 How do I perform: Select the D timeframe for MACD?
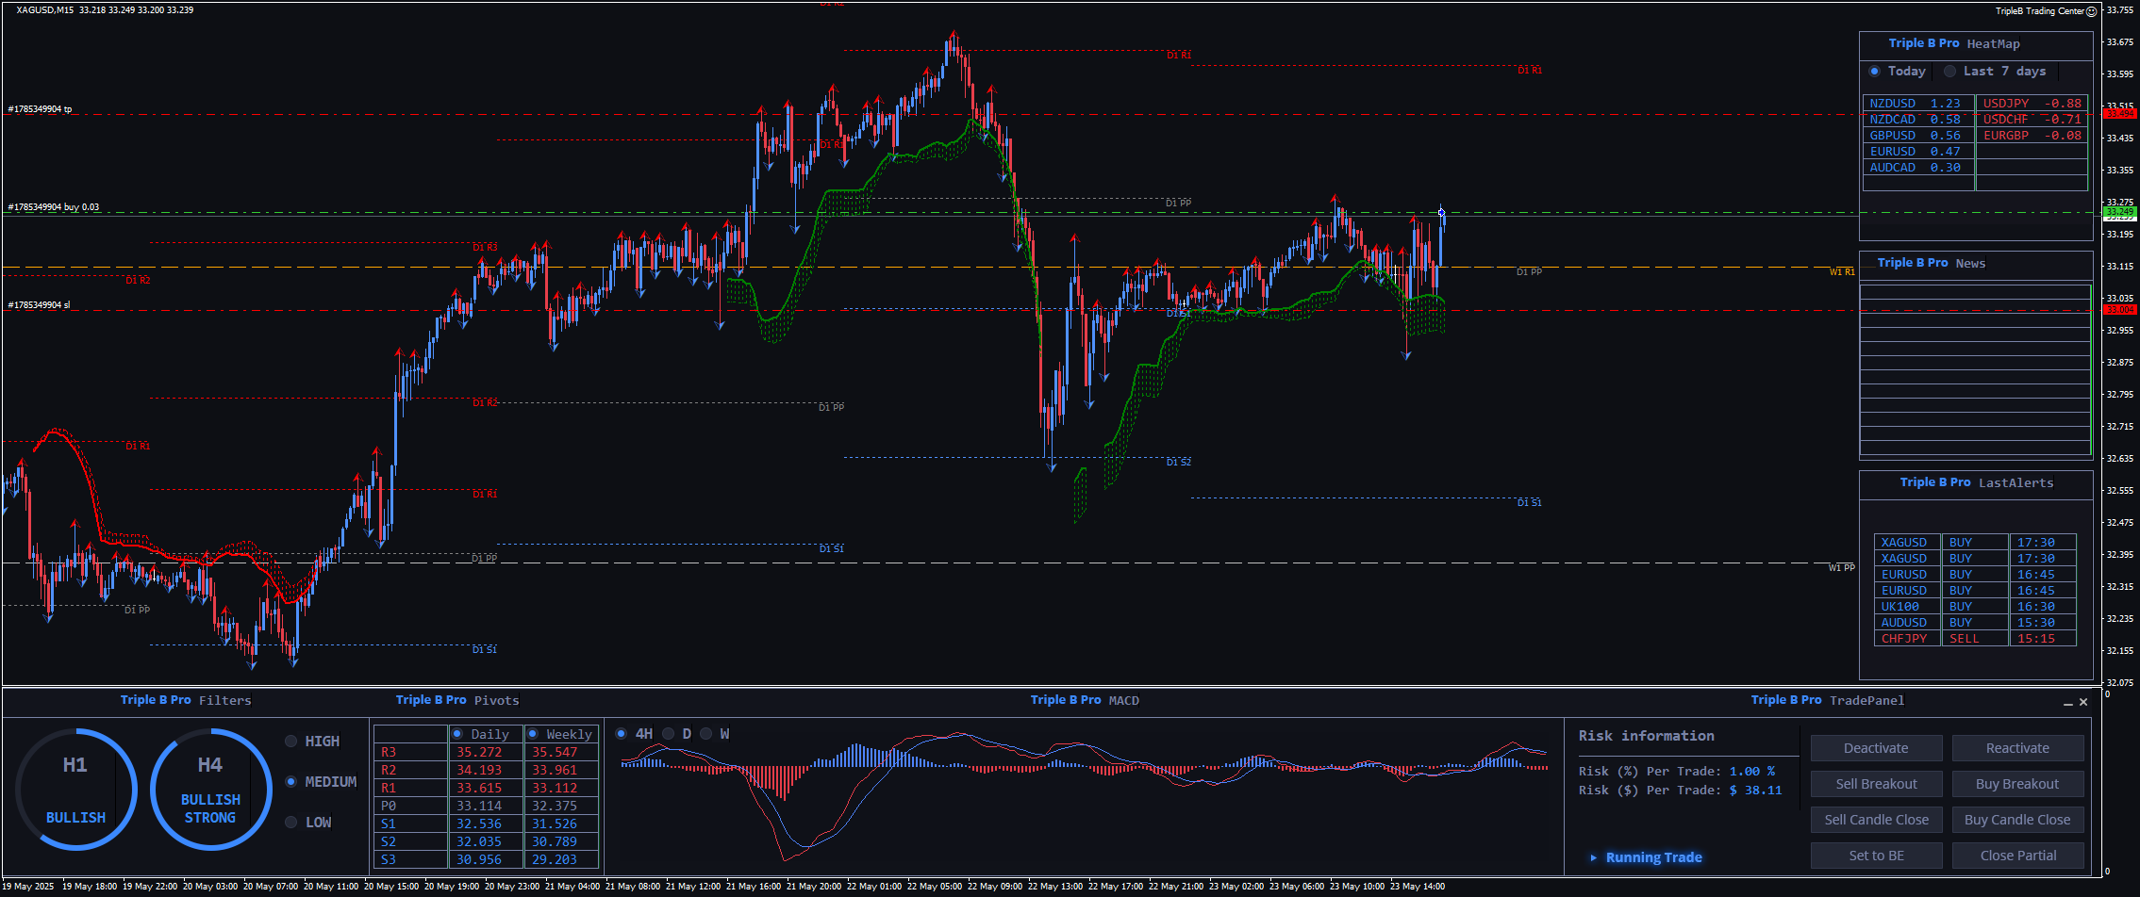click(669, 734)
